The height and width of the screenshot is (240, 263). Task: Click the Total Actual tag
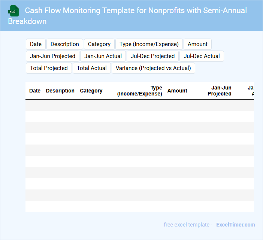click(92, 68)
